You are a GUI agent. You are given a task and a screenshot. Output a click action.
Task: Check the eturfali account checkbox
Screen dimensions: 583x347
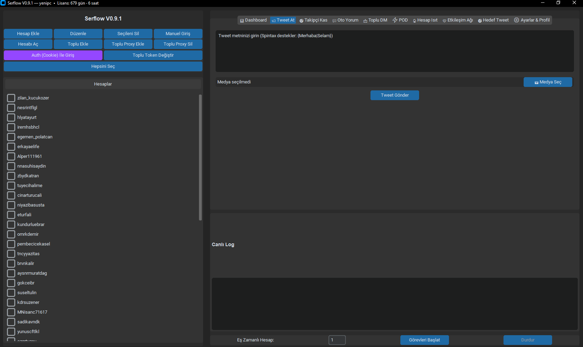coord(11,215)
